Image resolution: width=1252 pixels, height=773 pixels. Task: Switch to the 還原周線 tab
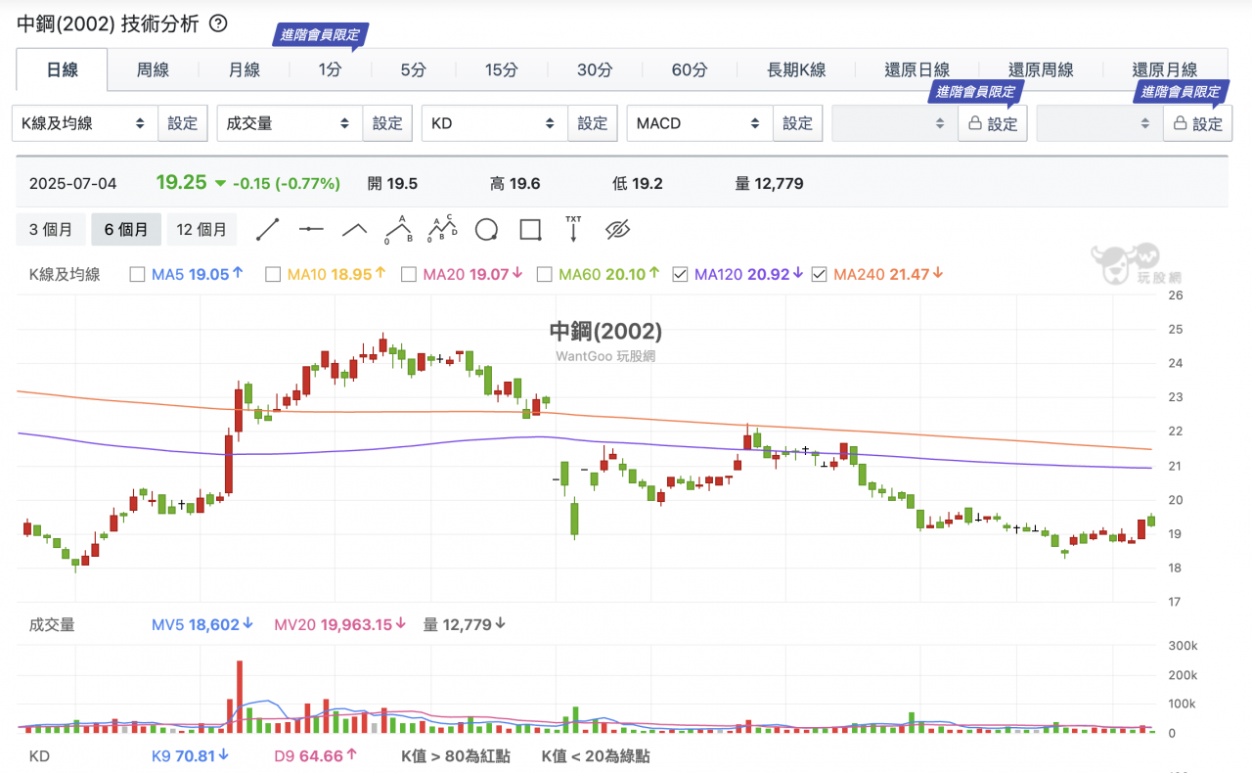point(1041,69)
